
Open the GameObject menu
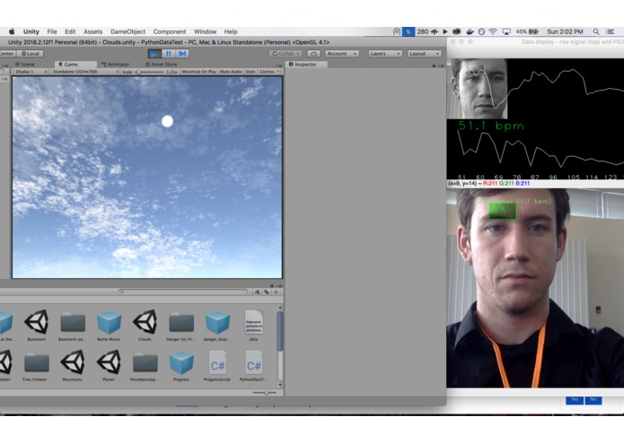click(127, 31)
